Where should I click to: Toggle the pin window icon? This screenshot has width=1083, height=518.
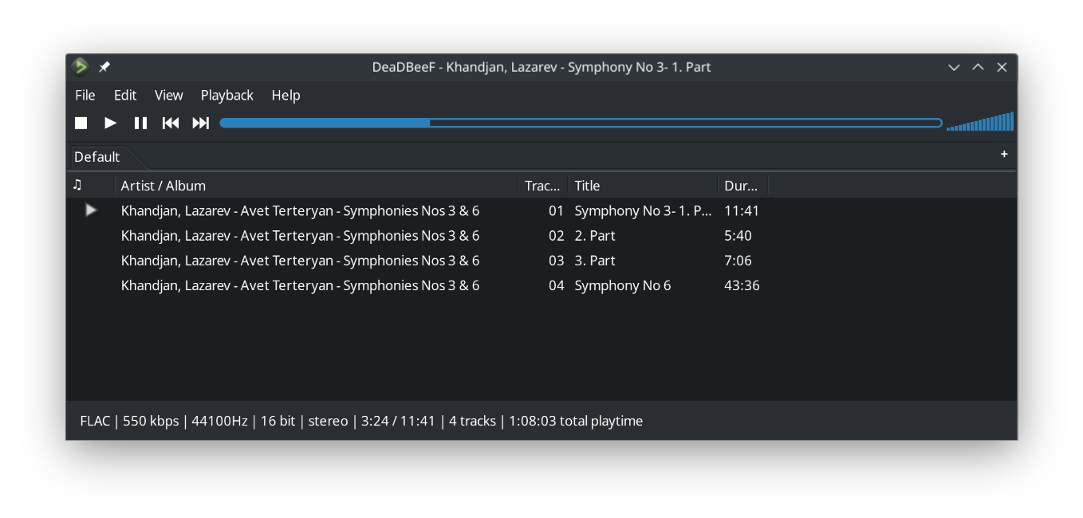coord(104,67)
